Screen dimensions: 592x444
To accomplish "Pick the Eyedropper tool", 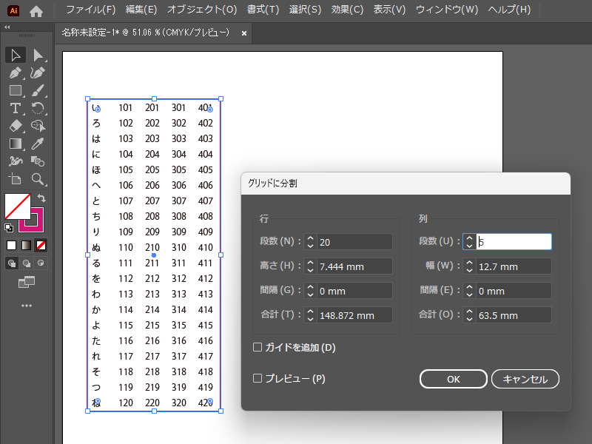I will point(38,144).
